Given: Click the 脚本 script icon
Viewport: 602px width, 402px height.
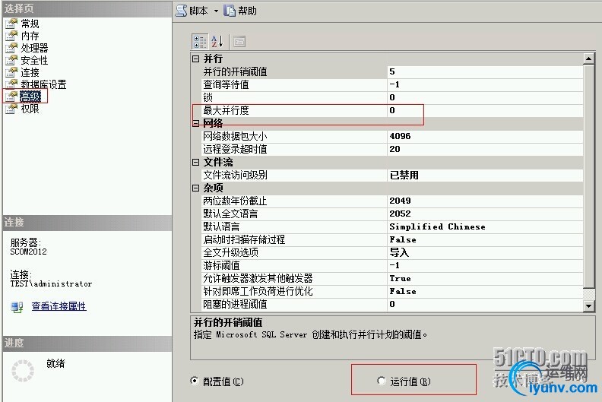Looking at the screenshot, I should coord(181,11).
